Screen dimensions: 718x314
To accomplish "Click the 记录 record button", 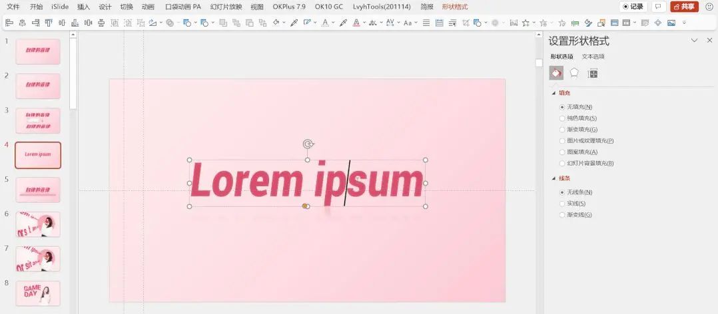I will click(x=633, y=7).
